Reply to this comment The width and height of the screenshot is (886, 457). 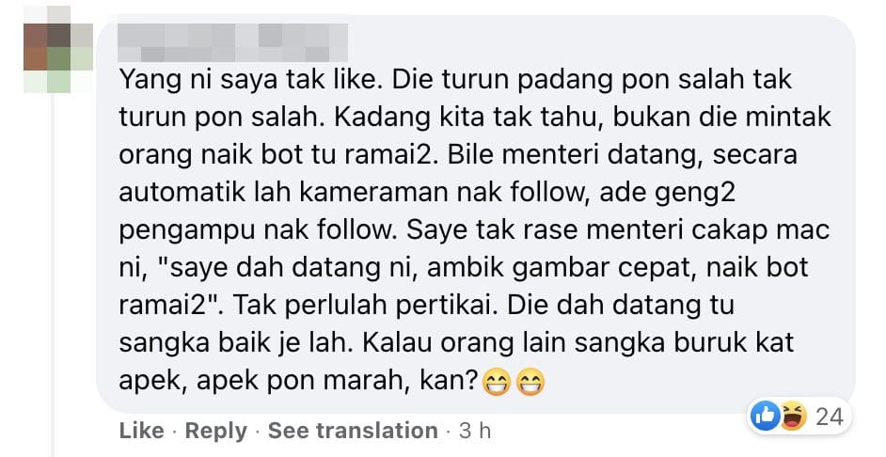point(215,431)
